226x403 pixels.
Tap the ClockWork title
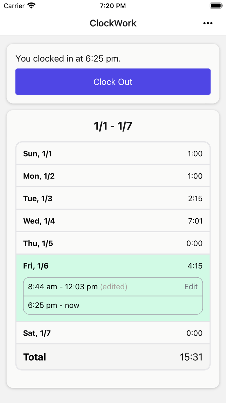113,23
